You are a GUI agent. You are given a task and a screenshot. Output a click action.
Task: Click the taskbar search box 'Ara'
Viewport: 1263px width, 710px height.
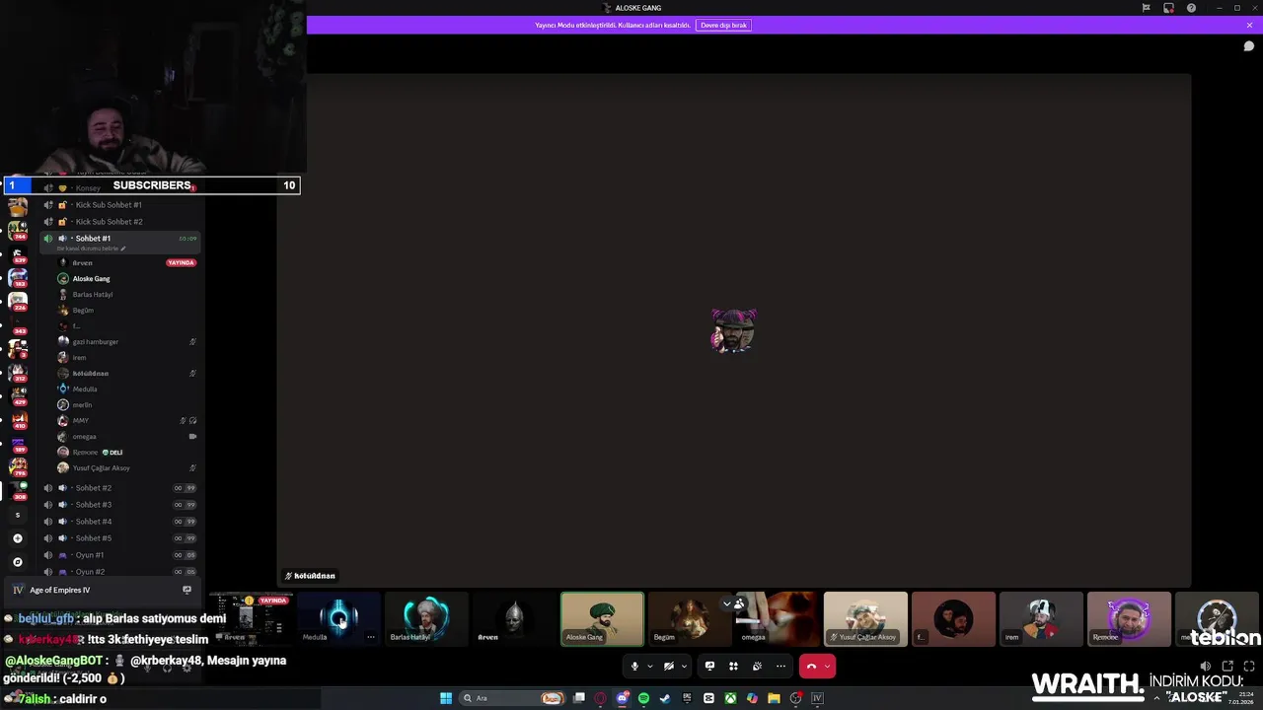pos(513,698)
